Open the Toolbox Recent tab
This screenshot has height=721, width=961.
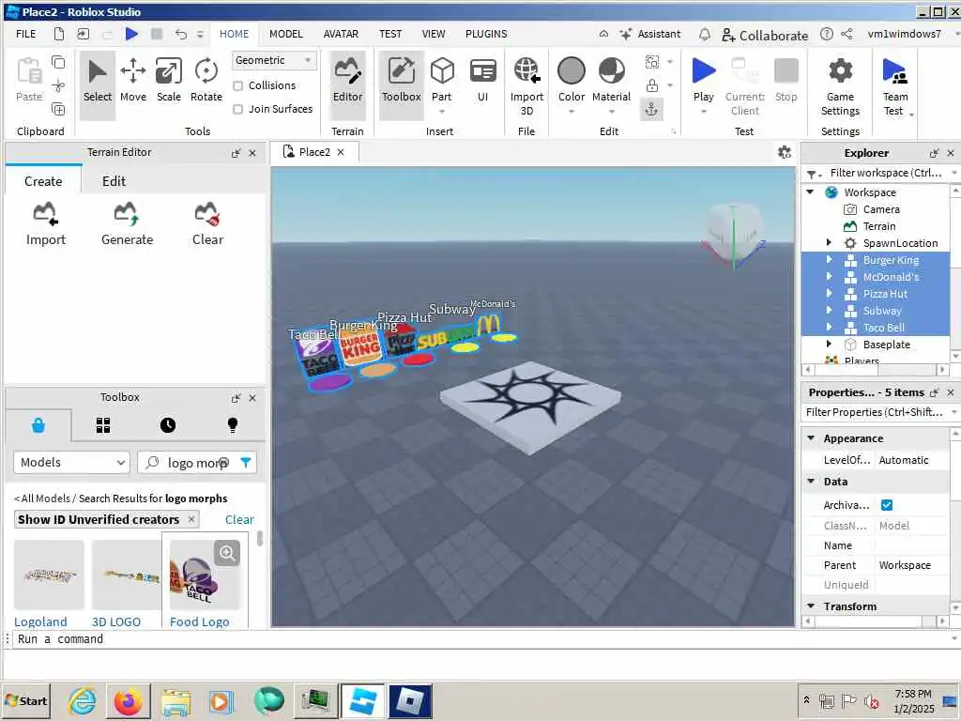click(168, 425)
